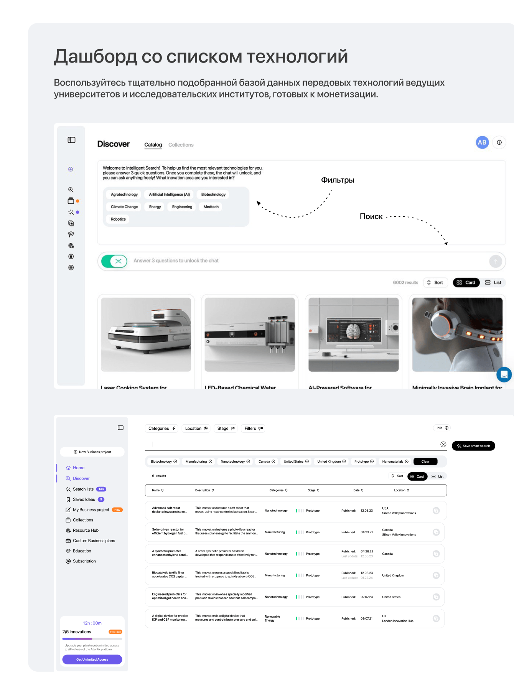Remove the Biotechnology filter chip
Viewport: 514px width, 694px height.
pyautogui.click(x=175, y=462)
